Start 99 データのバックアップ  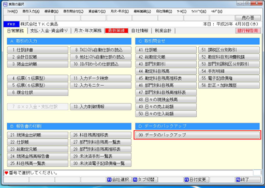[197, 135]
